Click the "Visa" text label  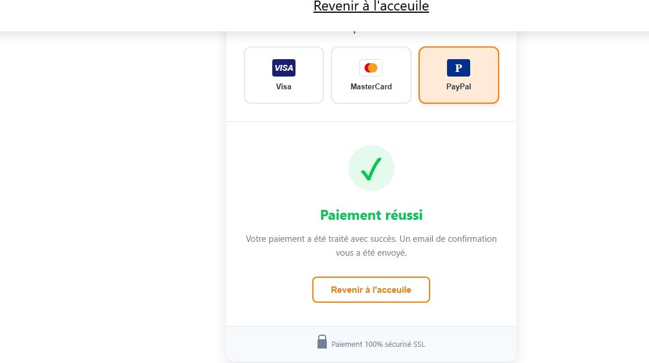[x=284, y=86]
